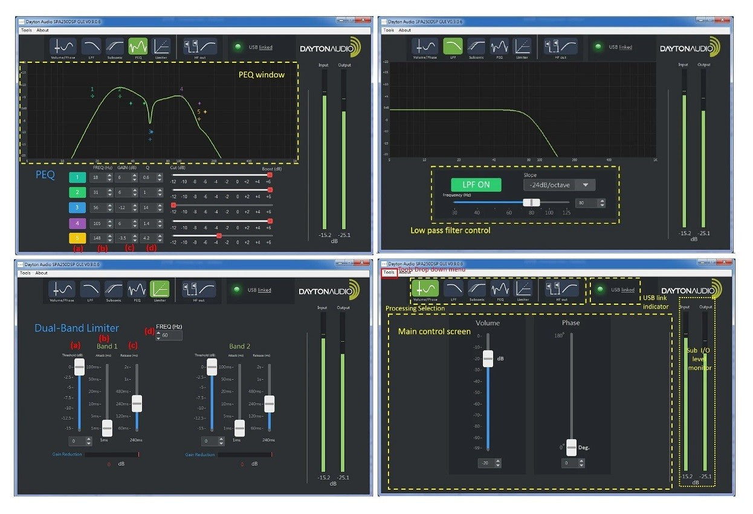Toggle PEQ band 5 yellow button
Screen dimensions: 753x514
(x=77, y=238)
